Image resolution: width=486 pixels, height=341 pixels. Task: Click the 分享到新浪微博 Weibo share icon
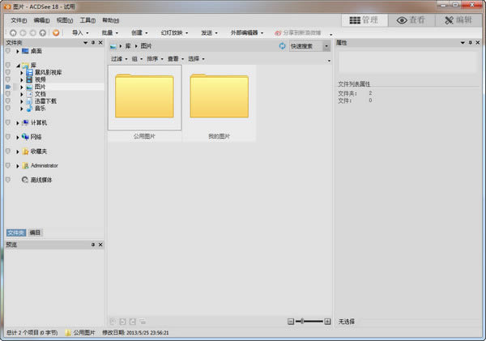(278, 33)
